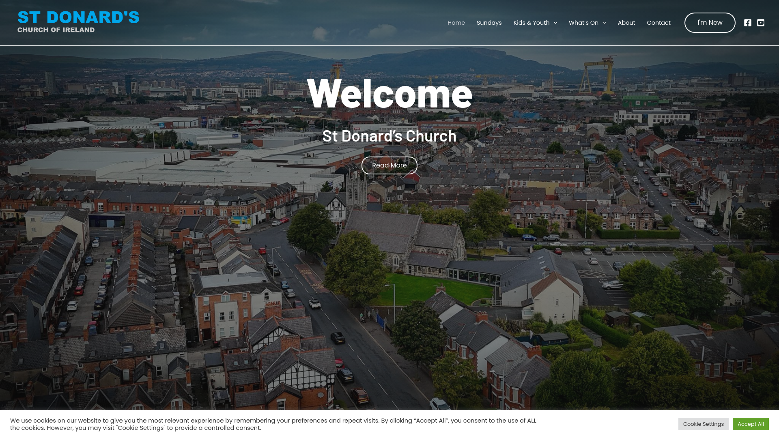Expand the What's On dropdown chevron
Screen dimensions: 779x438
click(604, 23)
